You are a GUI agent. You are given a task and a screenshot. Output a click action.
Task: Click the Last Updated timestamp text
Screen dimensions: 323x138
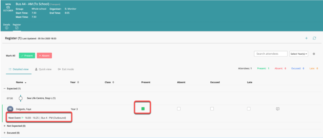[x=39, y=39]
